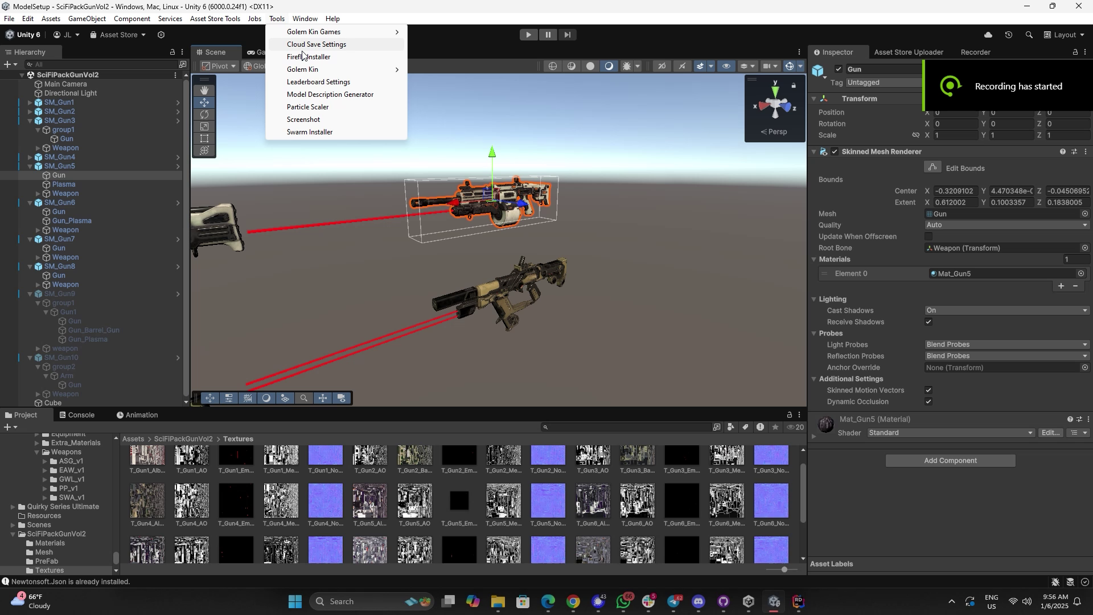The height and width of the screenshot is (615, 1093).
Task: Open Shader dropdown showing Standard
Action: coord(951,433)
